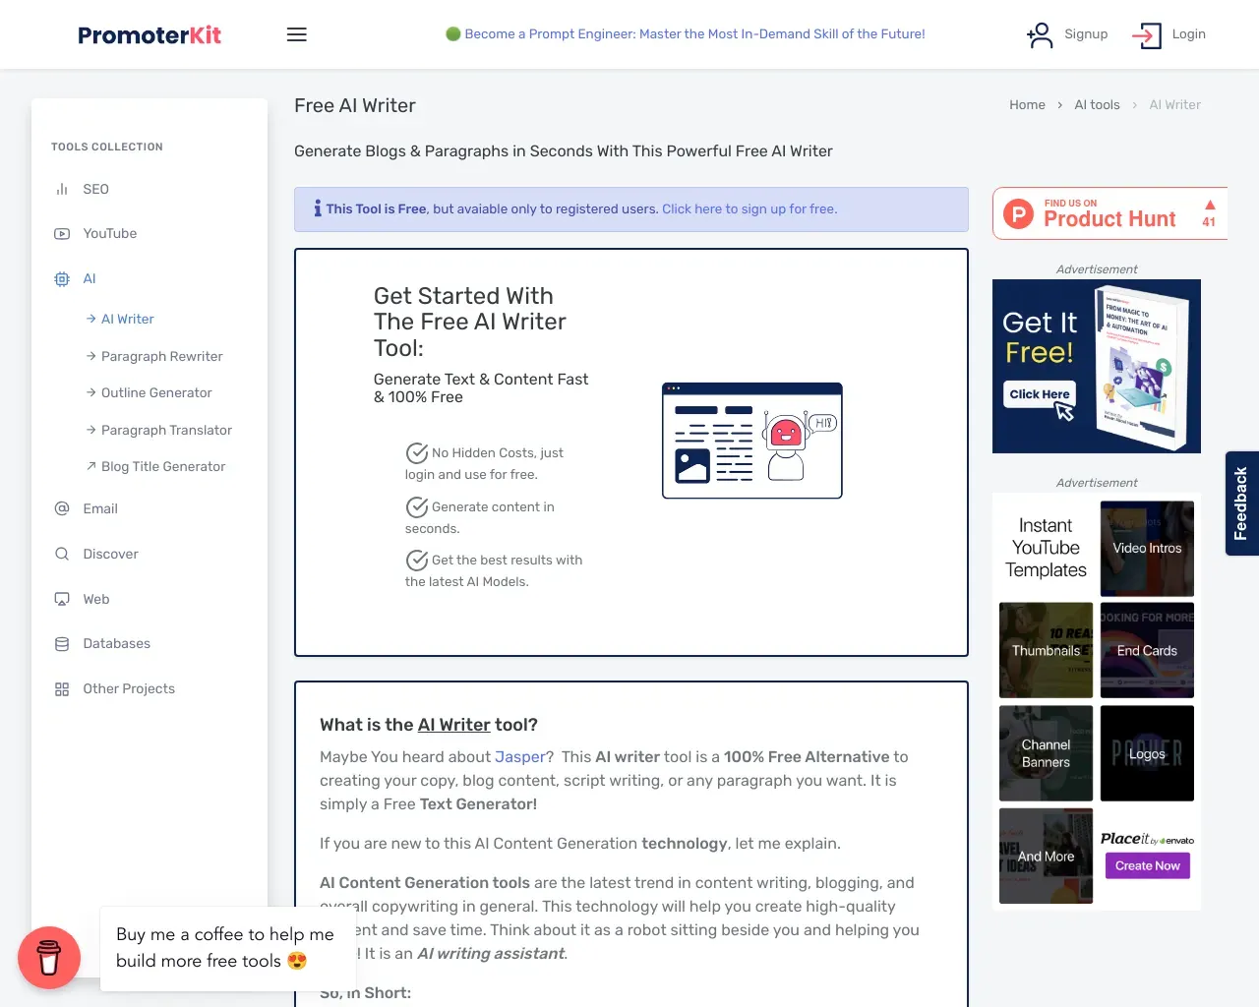Click the AI chip icon in sidebar
1259x1007 pixels.
62,279
